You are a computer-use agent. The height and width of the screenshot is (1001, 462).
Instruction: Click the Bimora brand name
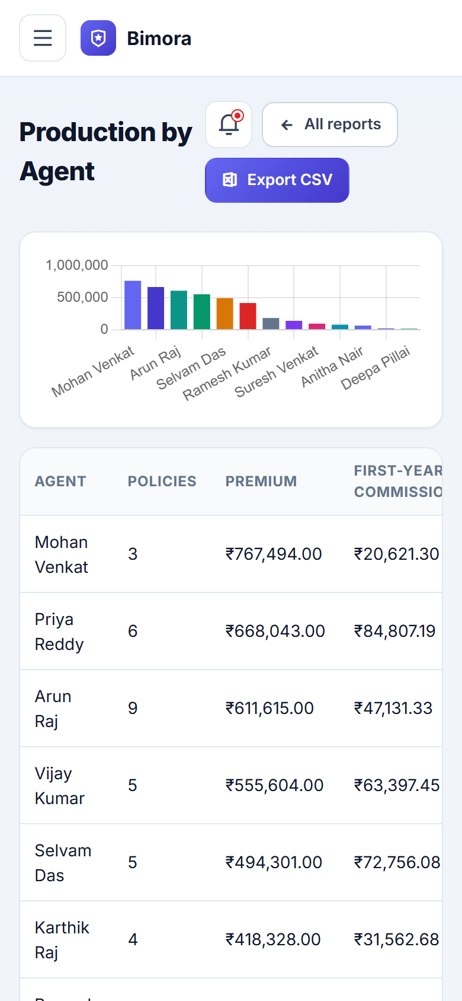click(x=159, y=39)
